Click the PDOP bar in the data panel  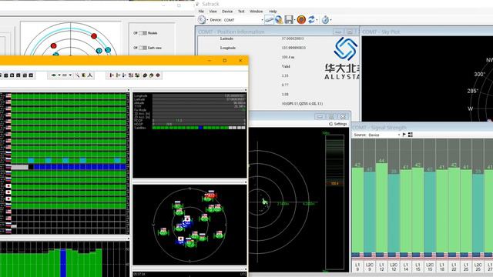click(199, 121)
